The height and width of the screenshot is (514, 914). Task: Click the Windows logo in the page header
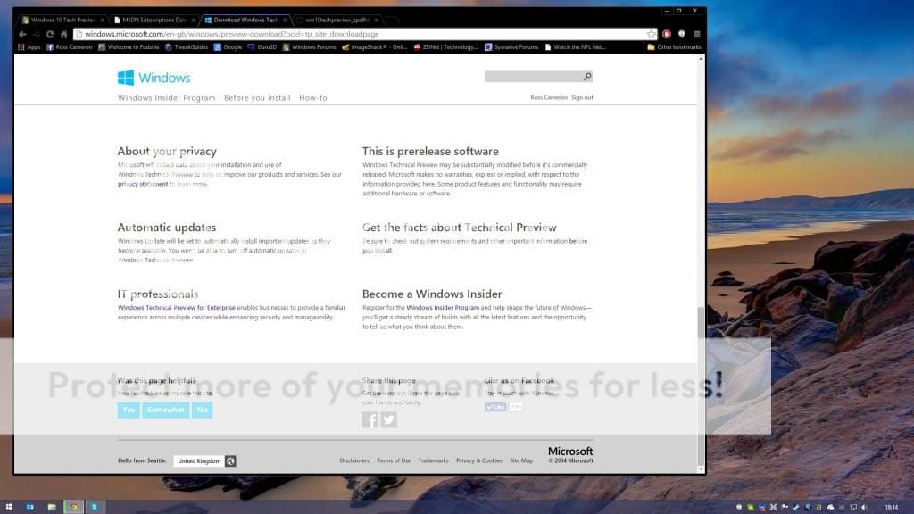tap(154, 78)
